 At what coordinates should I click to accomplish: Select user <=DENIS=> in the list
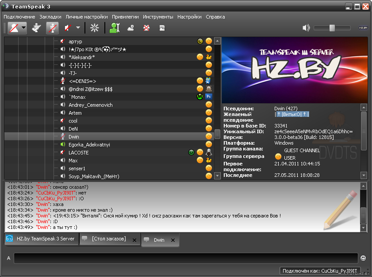point(82,81)
